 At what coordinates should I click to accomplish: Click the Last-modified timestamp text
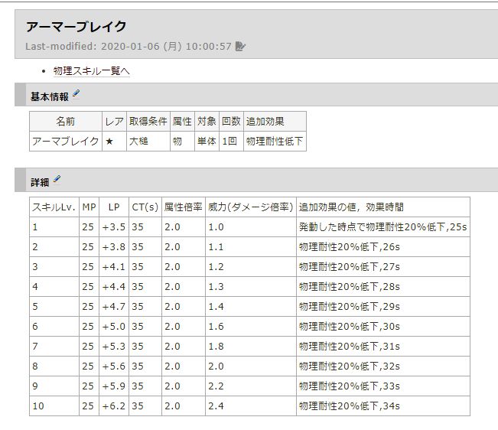click(x=129, y=47)
